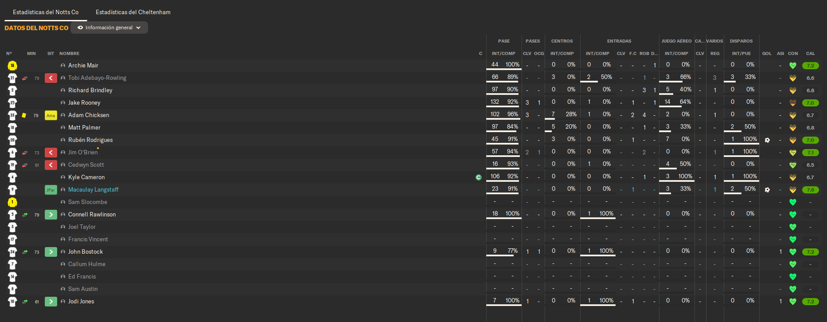Open player Kyle Cameron
This screenshot has height=322, width=827.
86,177
